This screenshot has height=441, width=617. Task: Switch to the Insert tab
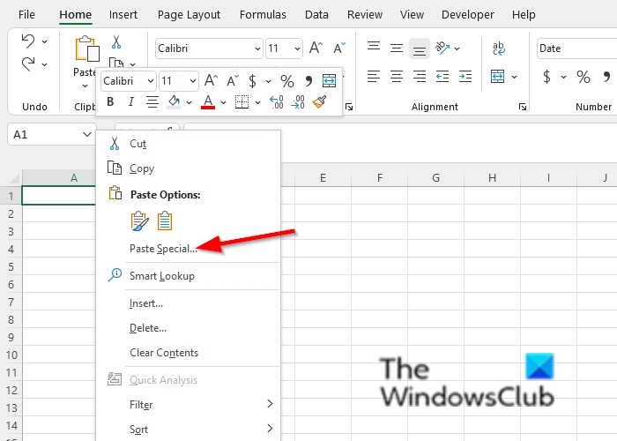pos(123,15)
